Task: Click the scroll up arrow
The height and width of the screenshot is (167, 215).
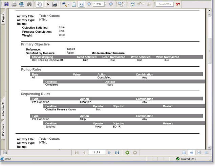Action: click(209, 14)
